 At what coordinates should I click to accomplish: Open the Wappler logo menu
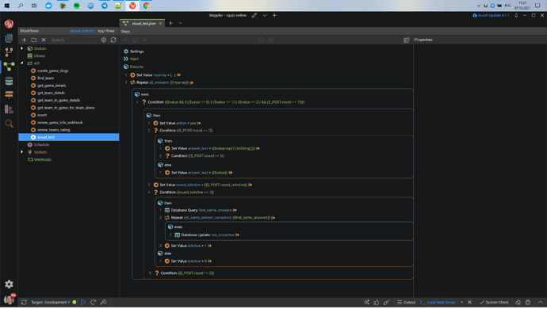click(9, 24)
